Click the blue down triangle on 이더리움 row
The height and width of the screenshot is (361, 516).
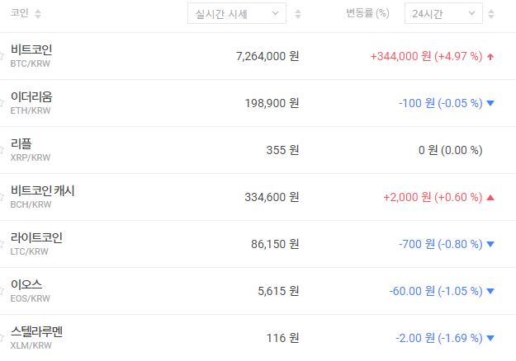point(490,103)
